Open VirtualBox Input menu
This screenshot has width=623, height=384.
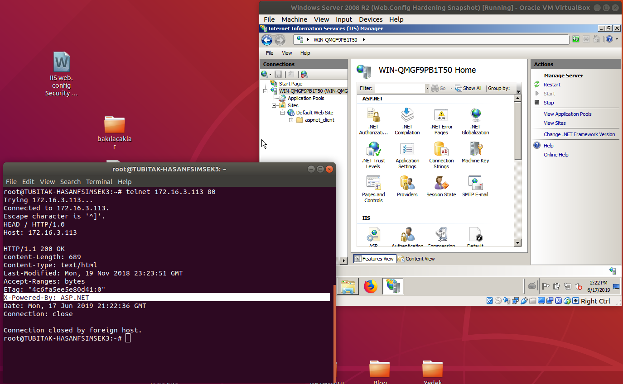click(344, 19)
